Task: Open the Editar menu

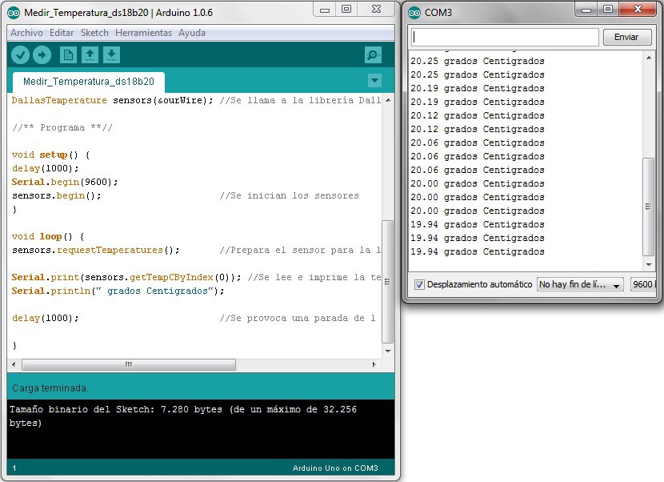Action: (x=62, y=33)
